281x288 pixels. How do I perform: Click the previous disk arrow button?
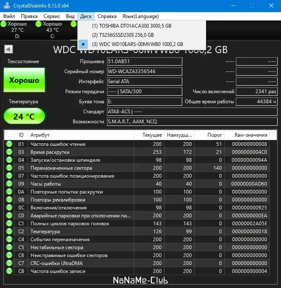click(8, 49)
